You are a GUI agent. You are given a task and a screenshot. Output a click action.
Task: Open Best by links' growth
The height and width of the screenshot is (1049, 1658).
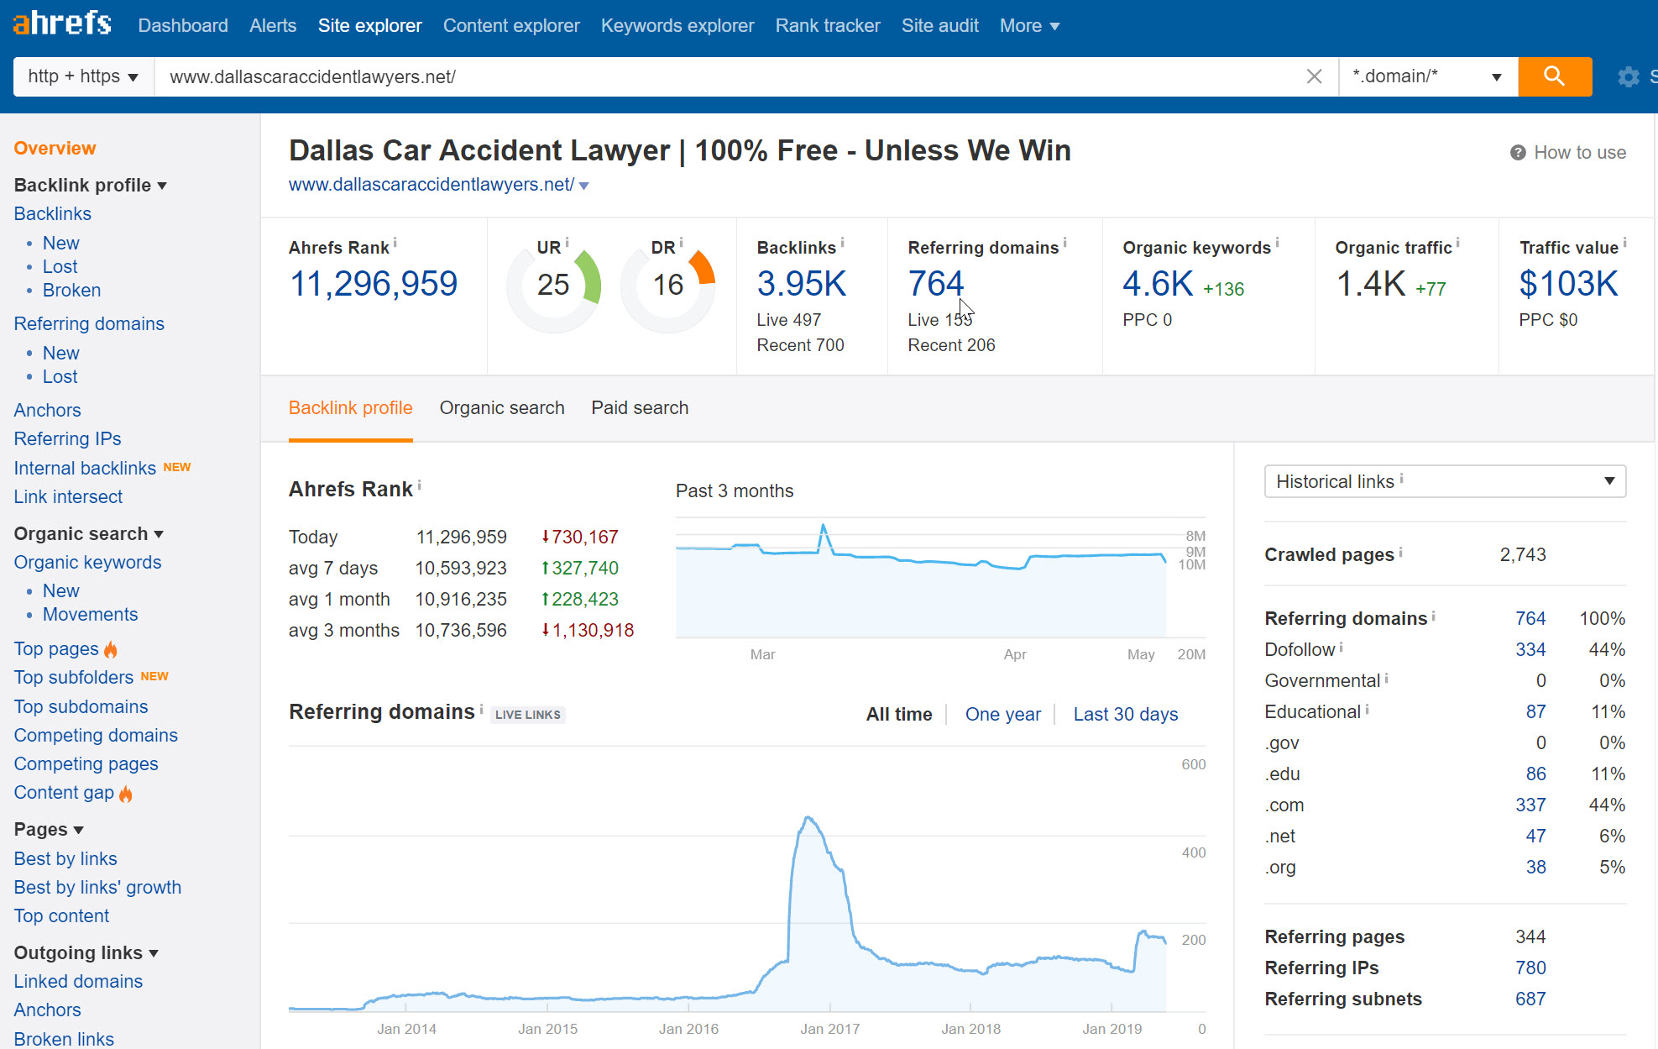point(97,888)
